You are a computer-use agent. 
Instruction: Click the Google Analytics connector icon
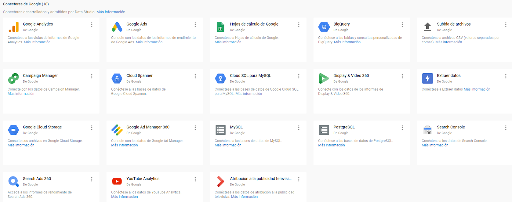pos(13,27)
